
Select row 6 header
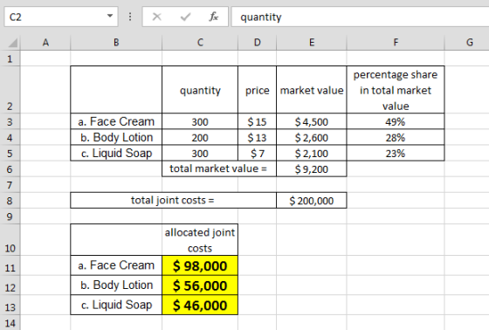point(10,169)
